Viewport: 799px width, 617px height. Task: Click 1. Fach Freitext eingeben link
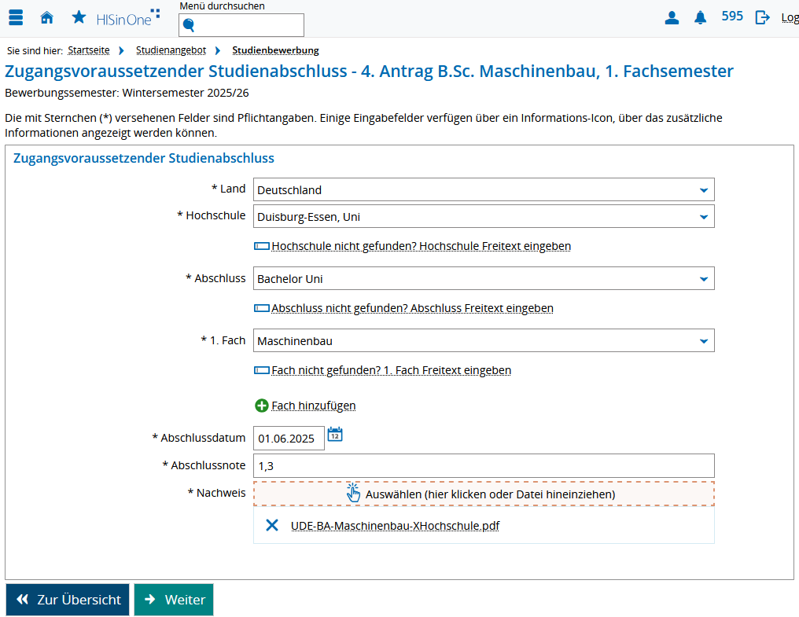click(392, 370)
